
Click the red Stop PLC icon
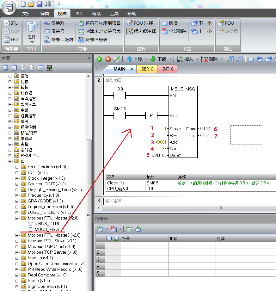(x=108, y=59)
